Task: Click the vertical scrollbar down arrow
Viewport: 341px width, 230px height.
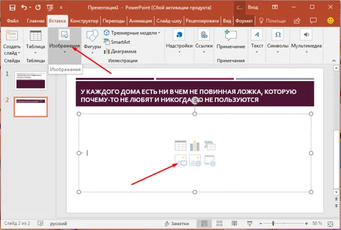Action: pyautogui.click(x=336, y=192)
